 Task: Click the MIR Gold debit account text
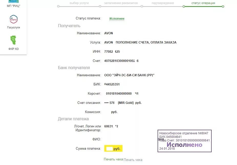123,103
